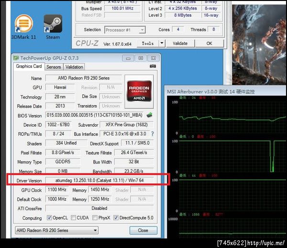Image resolution: width=287 pixels, height=248 pixels.
Task: Close GPU-Z with the title bar X
Action: coord(154,58)
